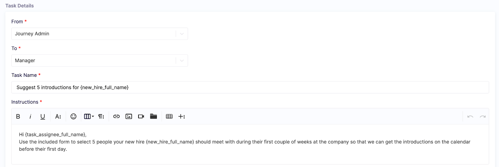Open the column layout dropdown
This screenshot has height=167, width=499.
tap(89, 116)
